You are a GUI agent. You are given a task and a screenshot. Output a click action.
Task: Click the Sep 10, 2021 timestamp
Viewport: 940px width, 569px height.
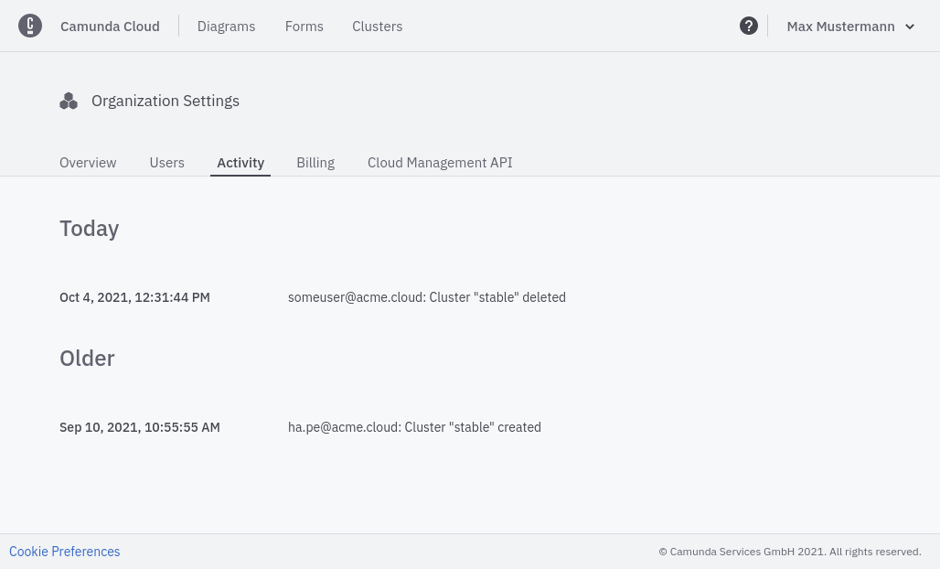pos(140,427)
